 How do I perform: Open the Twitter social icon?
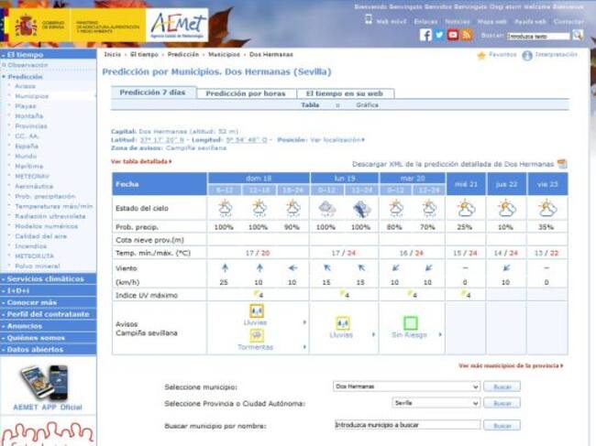(439, 35)
